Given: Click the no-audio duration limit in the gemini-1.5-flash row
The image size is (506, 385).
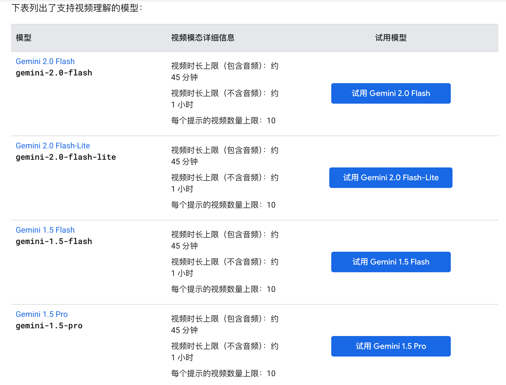Looking at the screenshot, I should 225,267.
